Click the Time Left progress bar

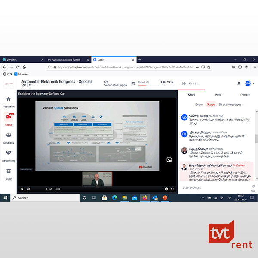pos(156,86)
